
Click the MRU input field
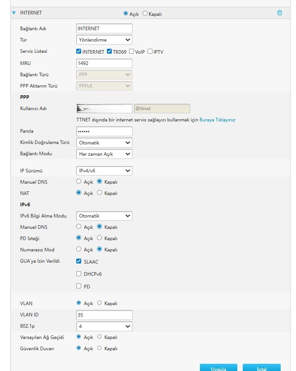point(104,63)
